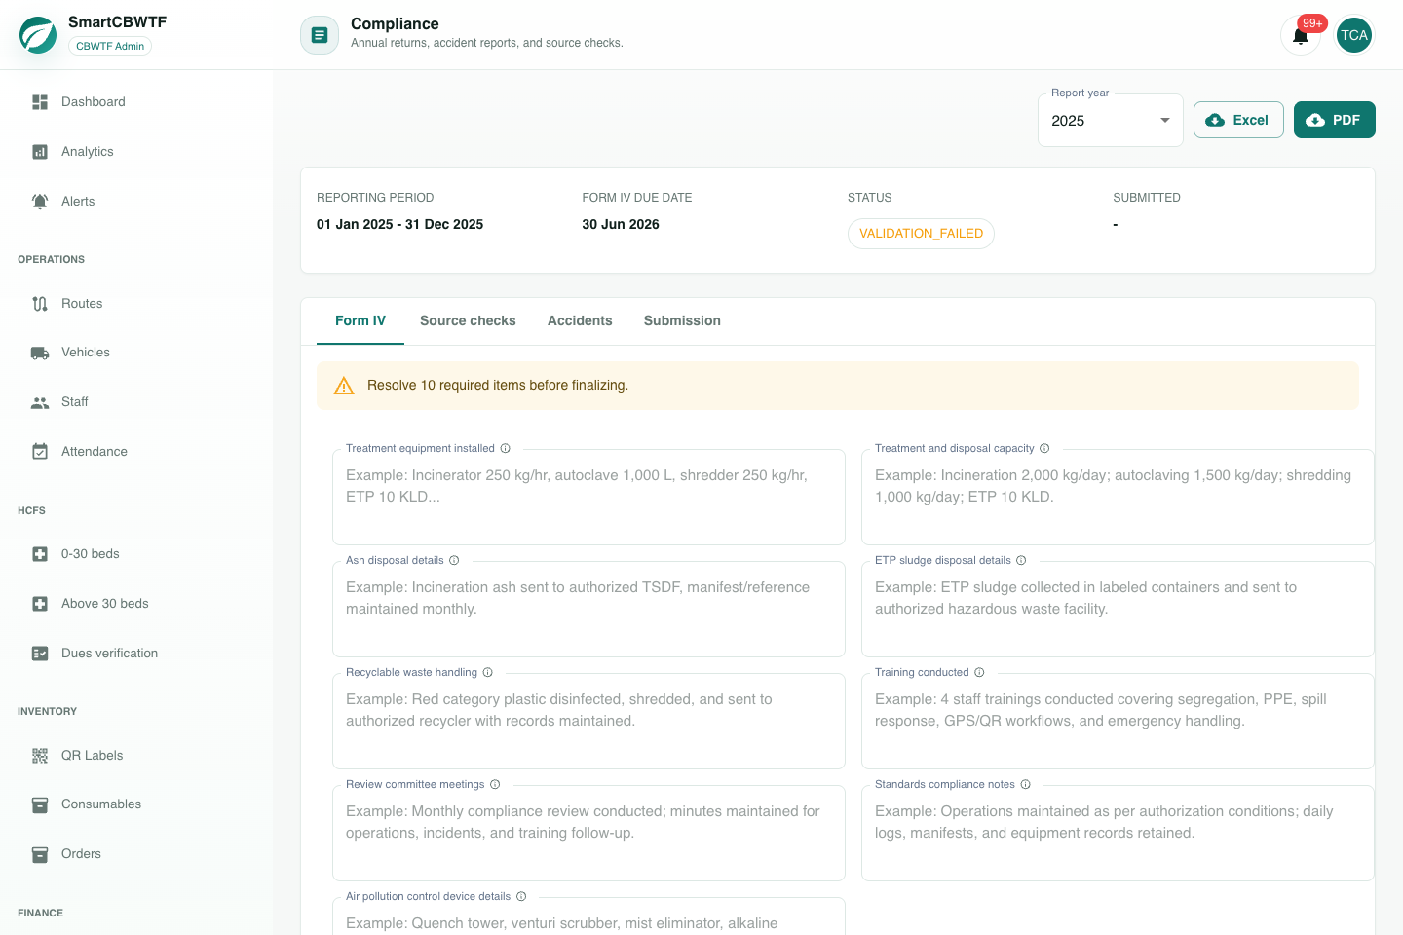Image resolution: width=1403 pixels, height=935 pixels.
Task: Focus the Recyclable waste handling field
Action: pyautogui.click(x=588, y=721)
